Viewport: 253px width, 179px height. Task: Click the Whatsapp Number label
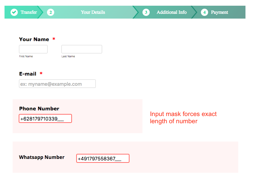(42, 157)
